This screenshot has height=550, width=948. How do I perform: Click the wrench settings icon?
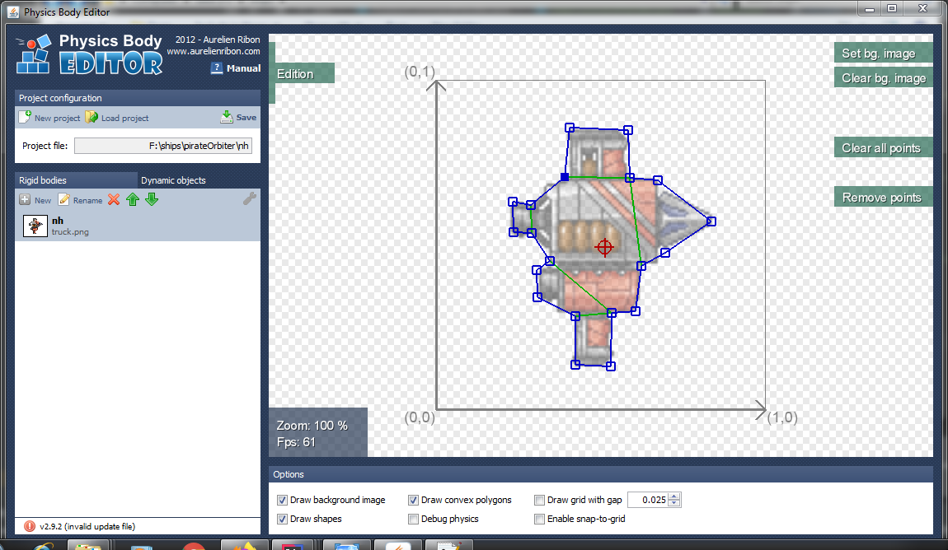[250, 198]
